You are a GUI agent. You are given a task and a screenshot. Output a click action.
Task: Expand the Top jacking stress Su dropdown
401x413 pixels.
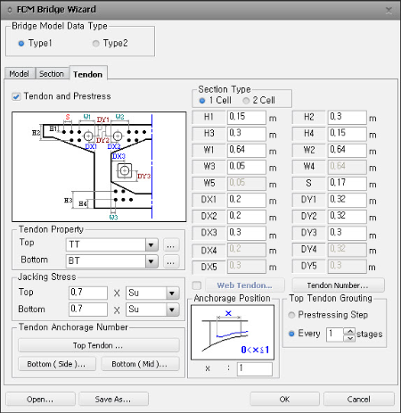(x=172, y=293)
